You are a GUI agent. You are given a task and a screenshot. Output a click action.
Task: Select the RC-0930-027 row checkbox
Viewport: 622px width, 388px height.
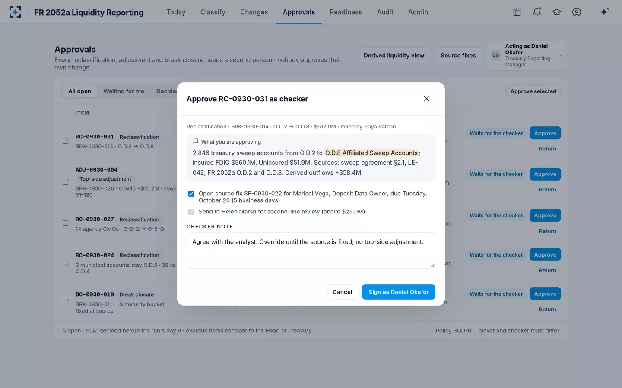coord(66,223)
